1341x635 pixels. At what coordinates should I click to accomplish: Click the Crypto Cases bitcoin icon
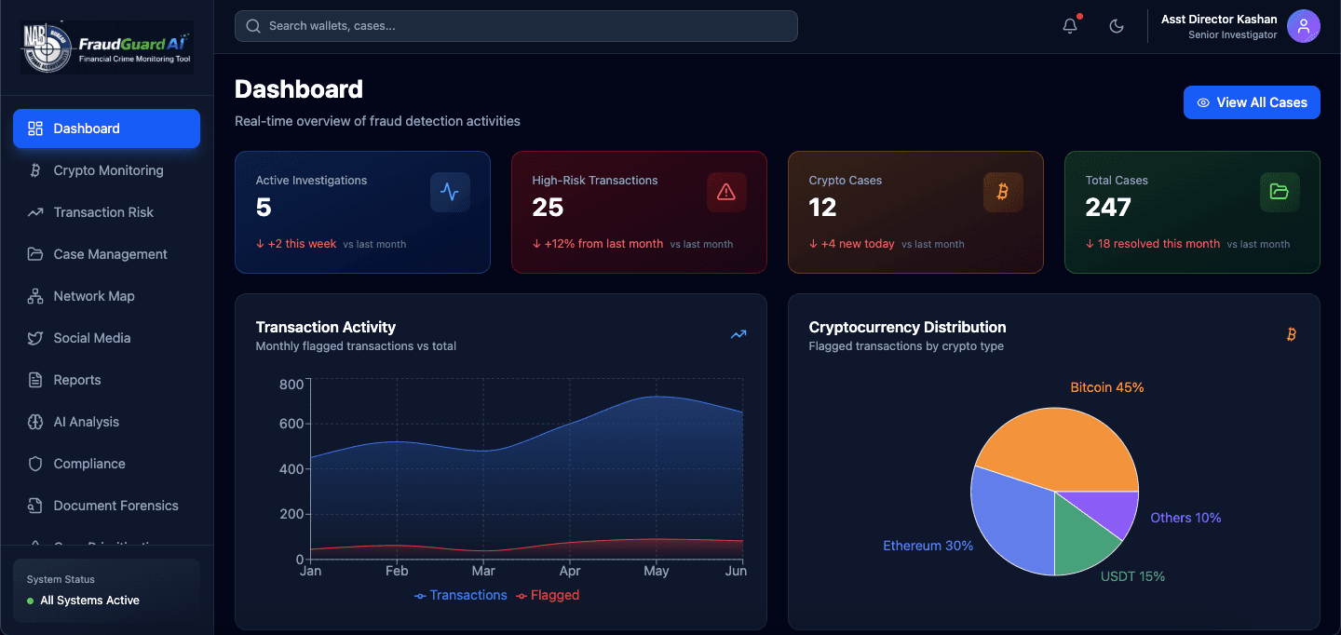pyautogui.click(x=1003, y=192)
